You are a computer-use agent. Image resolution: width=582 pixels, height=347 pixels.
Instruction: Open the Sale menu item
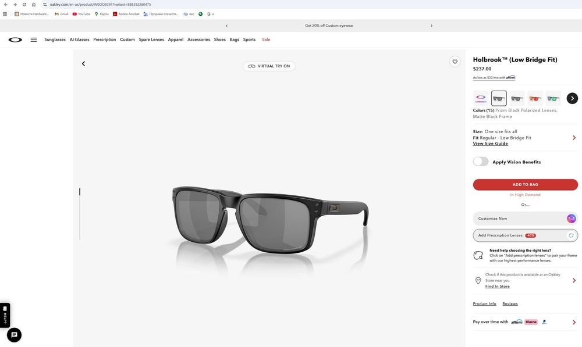coord(266,40)
